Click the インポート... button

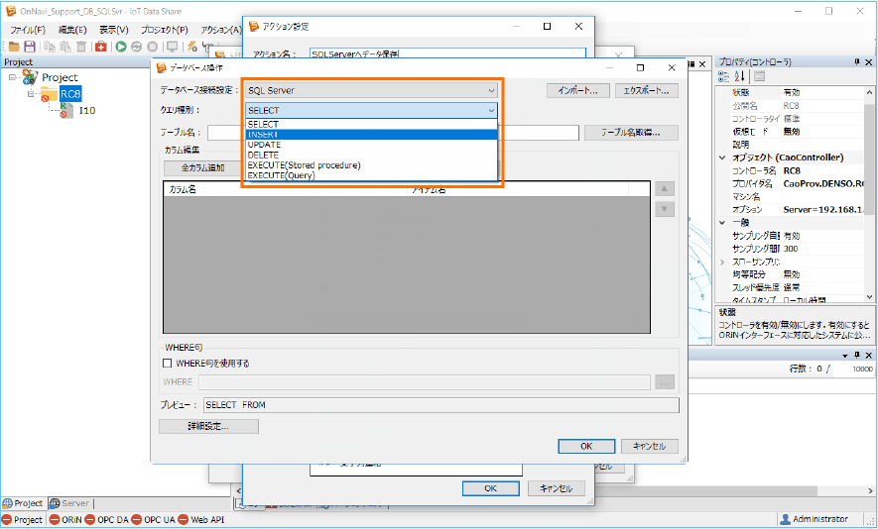[x=577, y=90]
